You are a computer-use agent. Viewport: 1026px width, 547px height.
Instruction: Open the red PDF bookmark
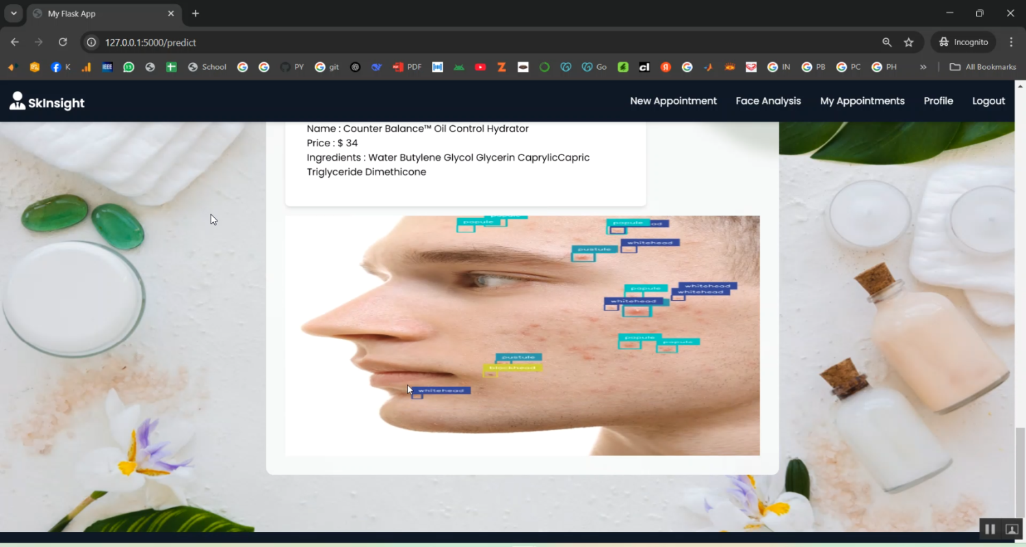point(407,67)
